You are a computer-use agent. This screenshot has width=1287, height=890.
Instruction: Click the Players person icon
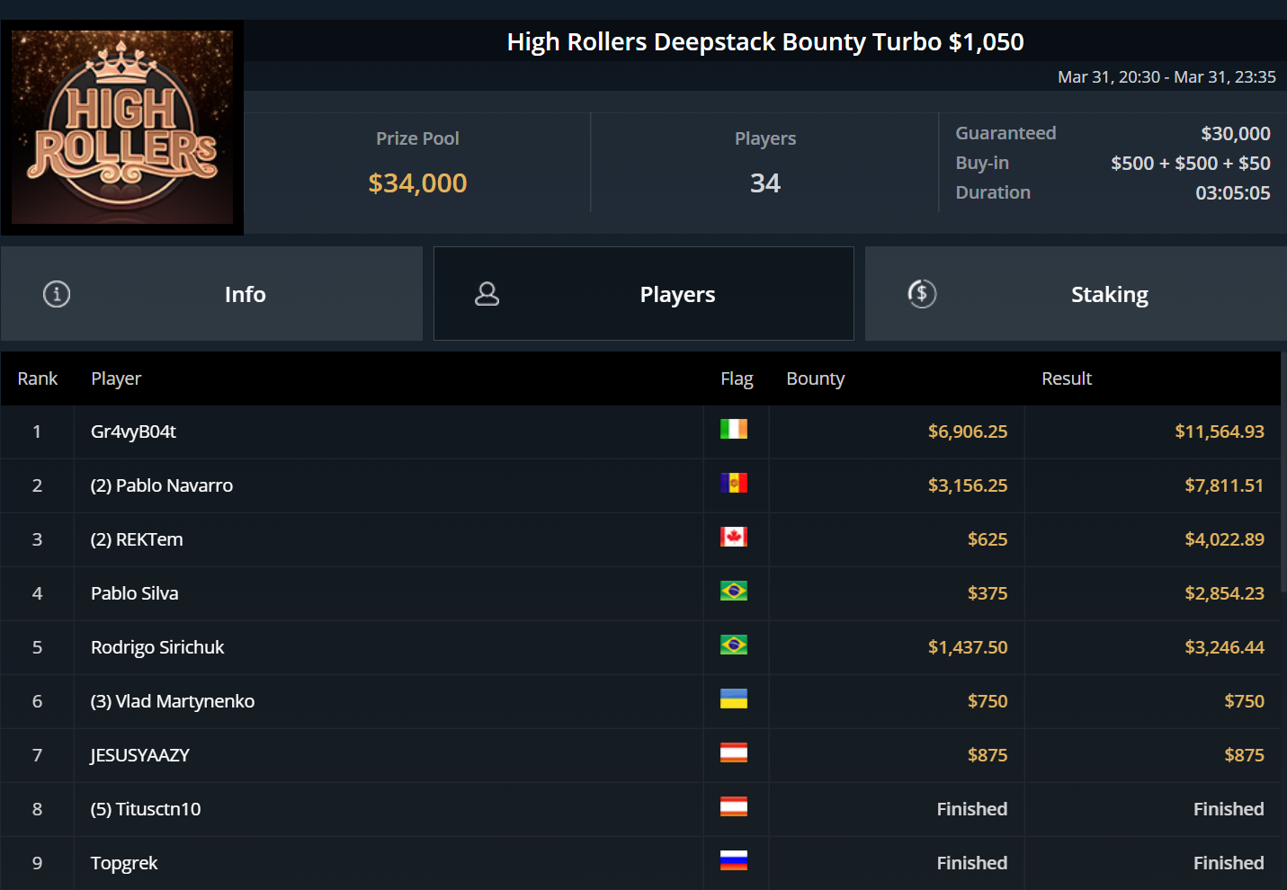(x=487, y=294)
